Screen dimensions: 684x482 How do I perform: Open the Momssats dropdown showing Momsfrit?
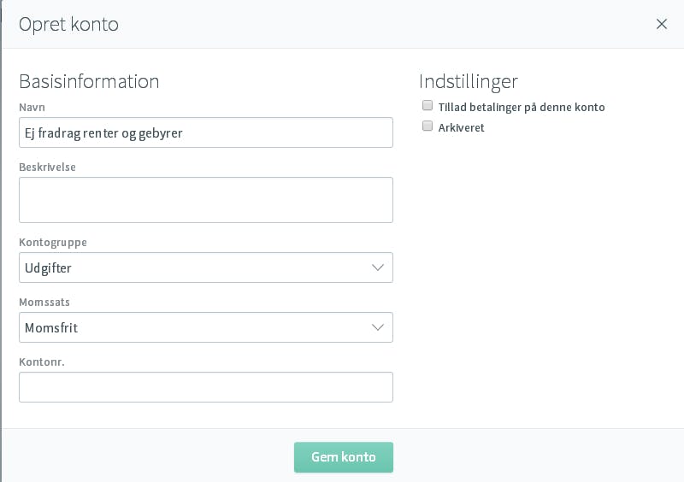click(206, 327)
